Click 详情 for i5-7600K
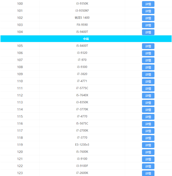172x176 pixels. coord(148,152)
